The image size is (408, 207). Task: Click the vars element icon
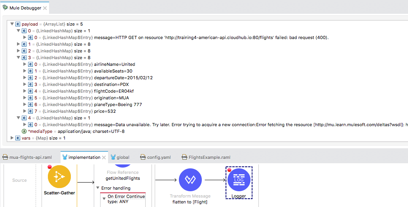18,138
